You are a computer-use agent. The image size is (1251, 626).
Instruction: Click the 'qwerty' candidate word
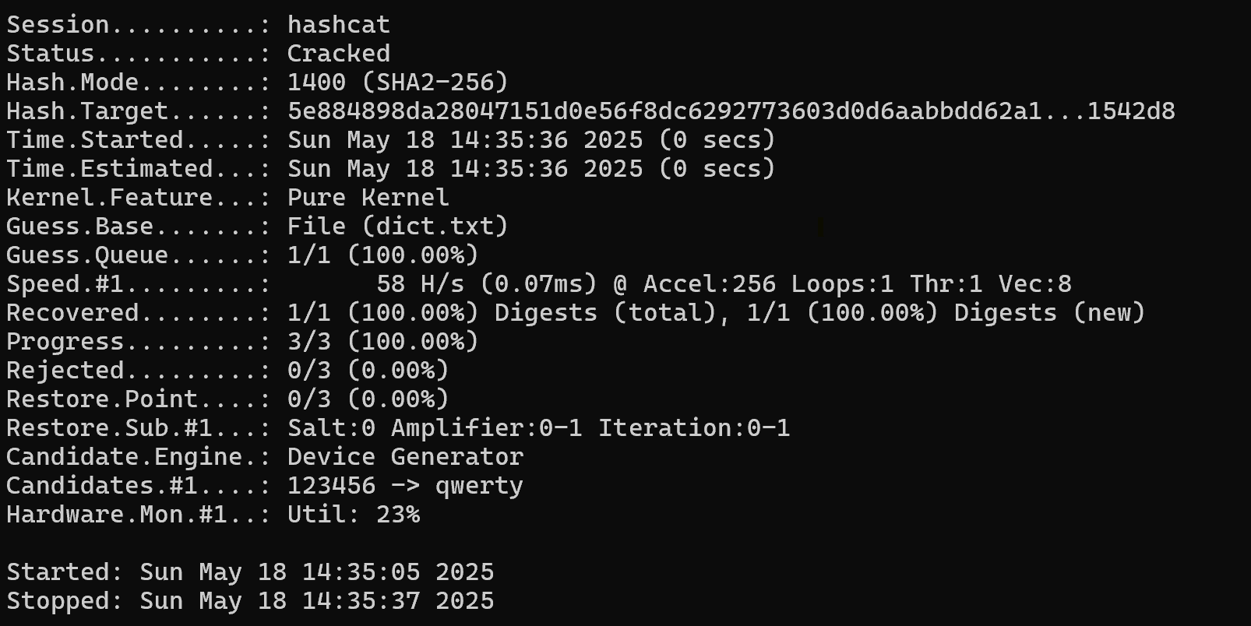click(x=479, y=487)
